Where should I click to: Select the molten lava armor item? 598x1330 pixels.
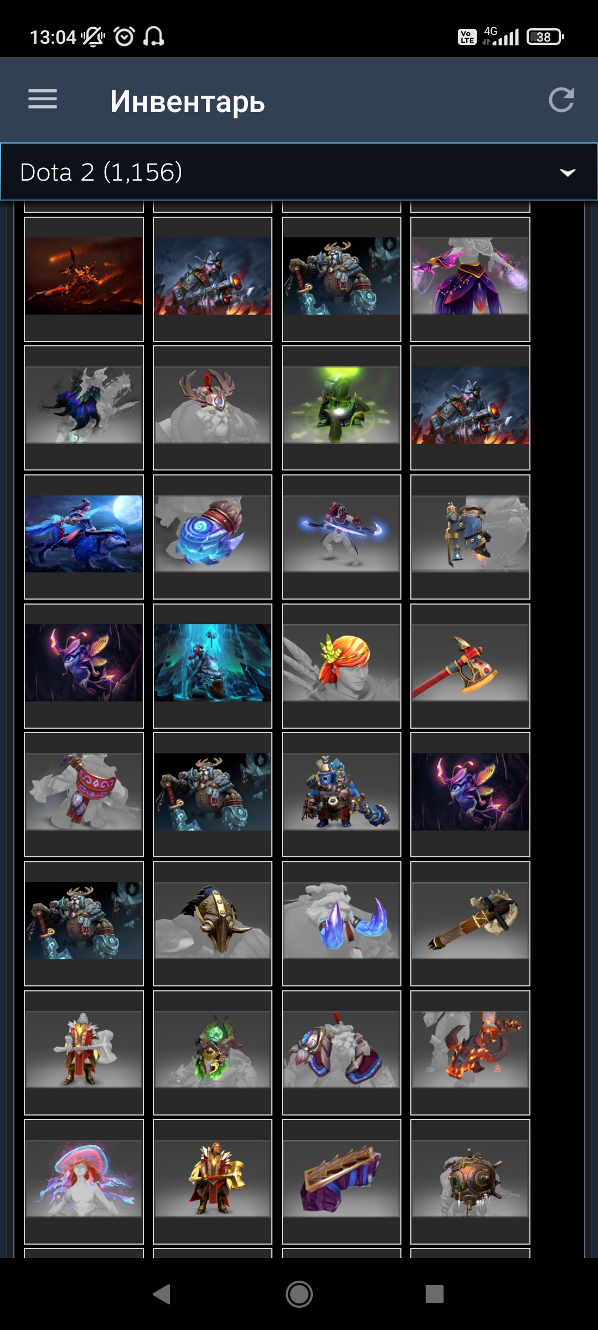point(470,1053)
